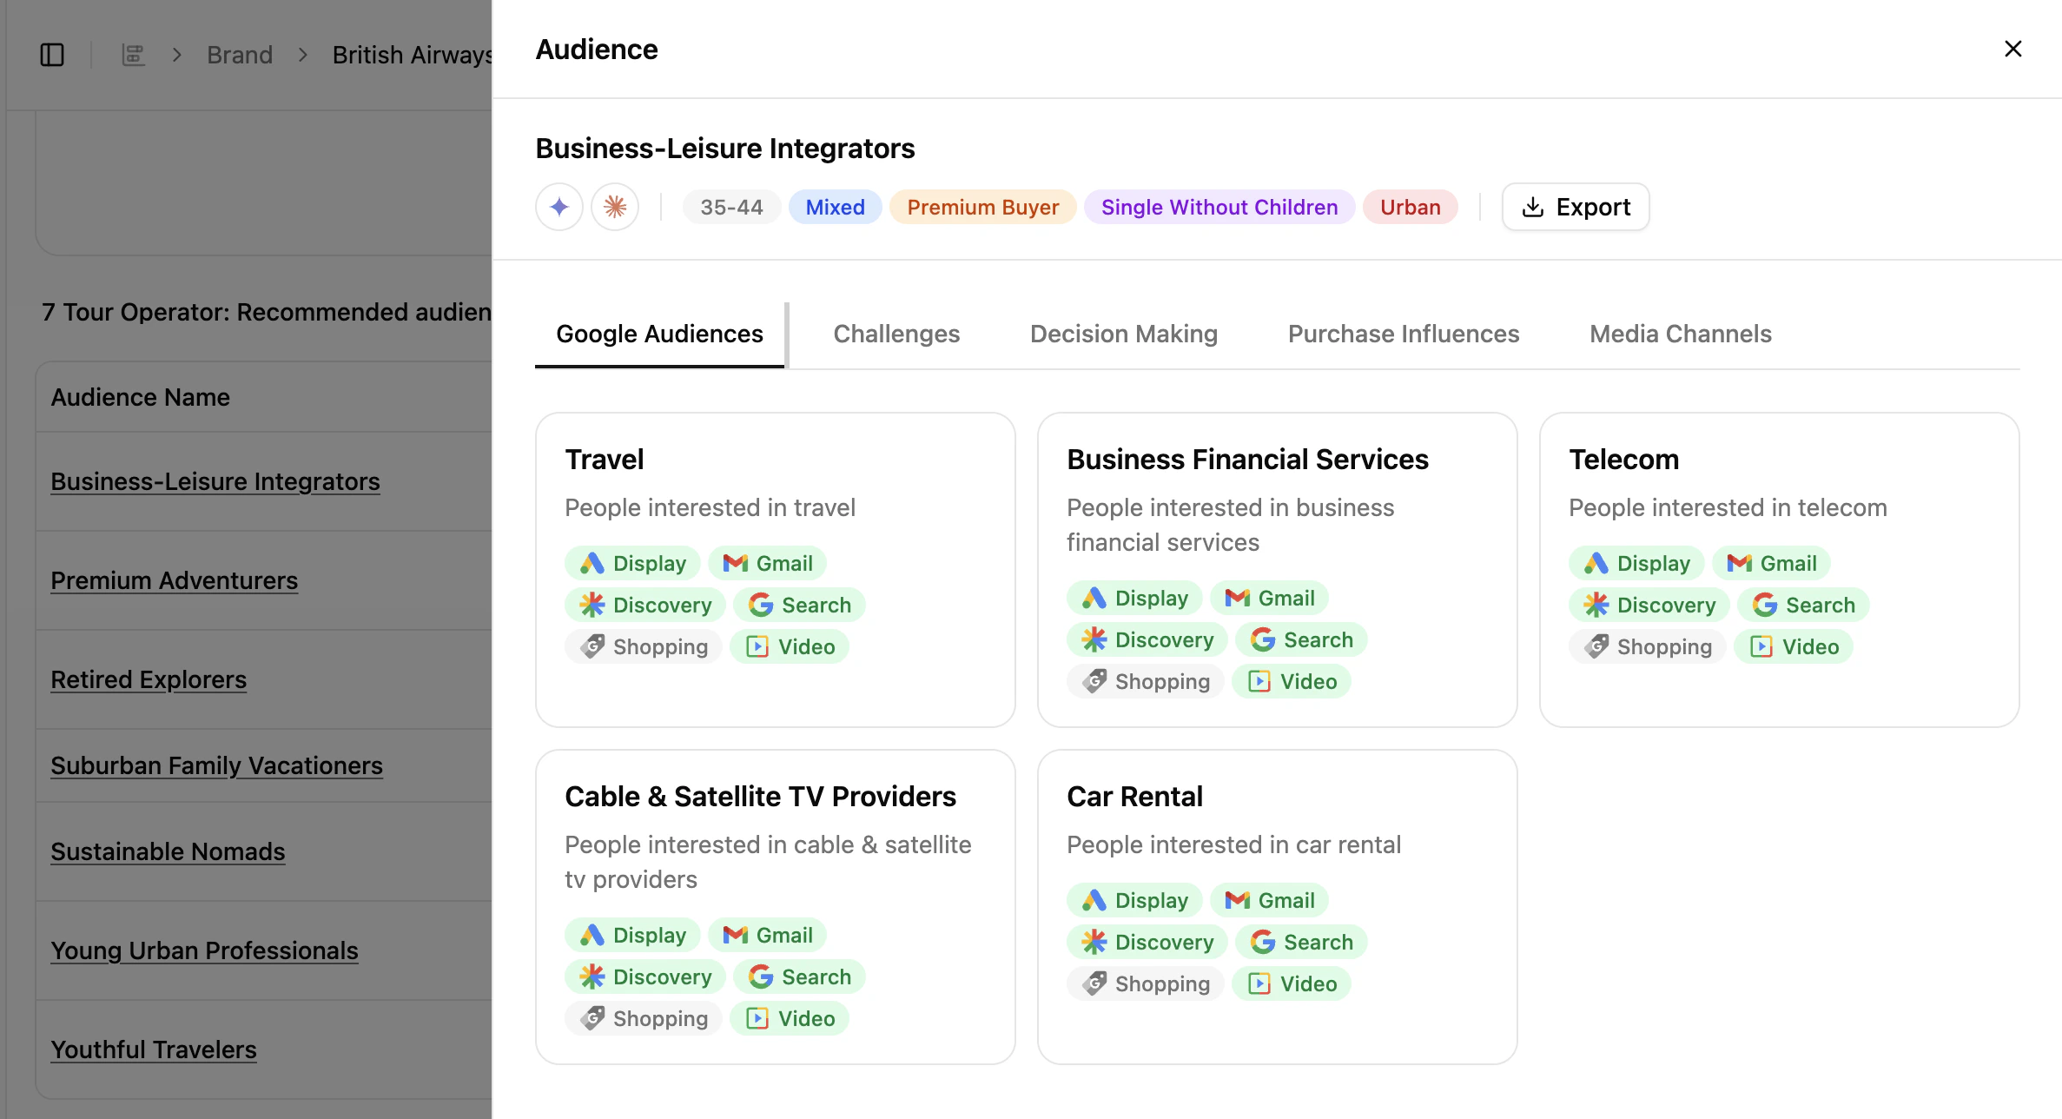Select the Premium Buyer tag
Image resolution: width=2062 pixels, height=1119 pixels.
983,207
